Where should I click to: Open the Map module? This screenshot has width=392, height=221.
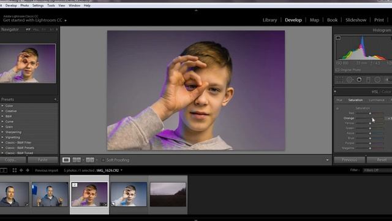[314, 20]
